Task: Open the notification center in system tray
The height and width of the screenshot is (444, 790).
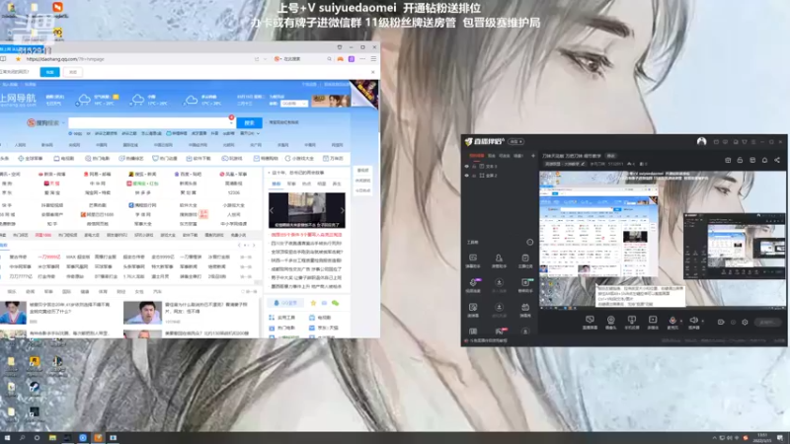Action: pos(780,438)
